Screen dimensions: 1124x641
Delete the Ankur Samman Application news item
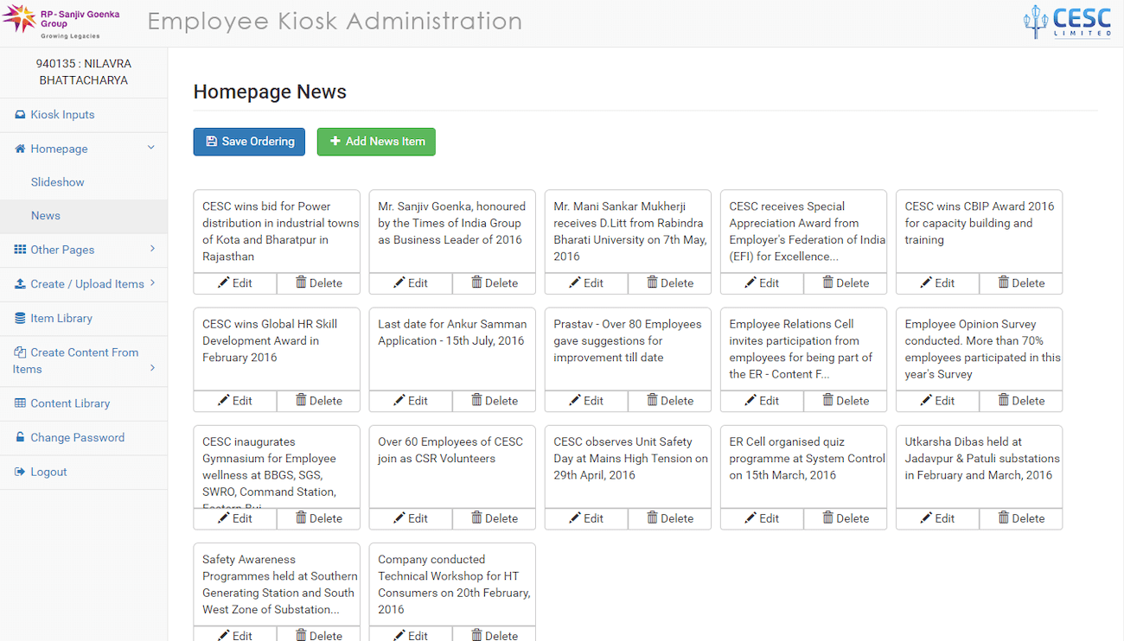(x=493, y=401)
